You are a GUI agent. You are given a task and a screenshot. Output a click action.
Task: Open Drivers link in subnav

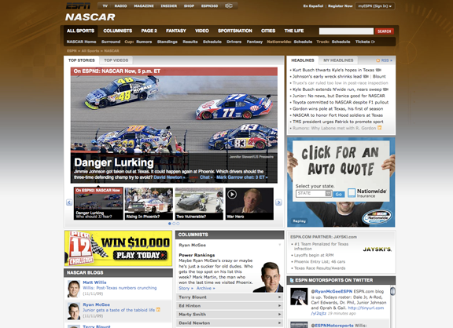[x=234, y=42]
